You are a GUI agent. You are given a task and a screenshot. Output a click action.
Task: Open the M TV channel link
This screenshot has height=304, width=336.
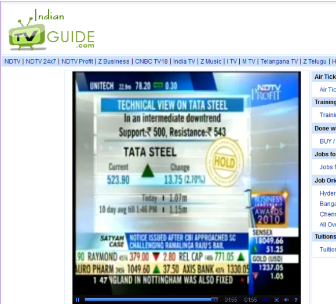tap(249, 61)
